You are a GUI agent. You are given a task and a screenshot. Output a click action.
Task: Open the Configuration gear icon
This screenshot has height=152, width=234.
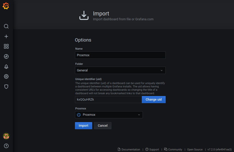tap(6, 77)
